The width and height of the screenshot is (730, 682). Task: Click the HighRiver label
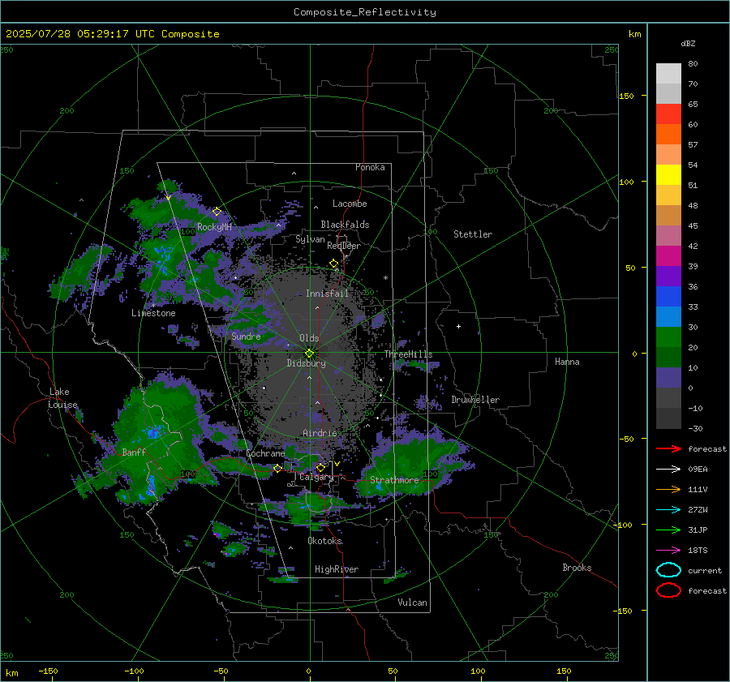[x=337, y=569]
